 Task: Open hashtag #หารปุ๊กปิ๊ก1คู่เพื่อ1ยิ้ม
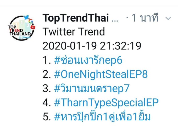102,116
